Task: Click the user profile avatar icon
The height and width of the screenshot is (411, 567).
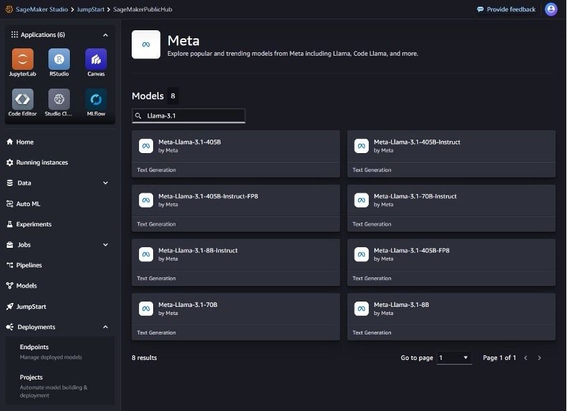Action: click(551, 9)
